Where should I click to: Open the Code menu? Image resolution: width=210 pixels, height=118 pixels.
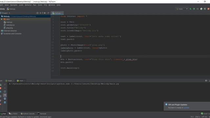[21, 5]
